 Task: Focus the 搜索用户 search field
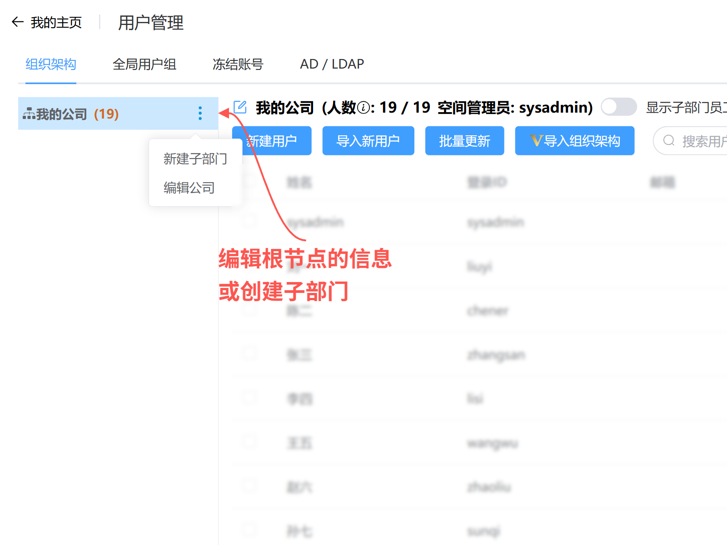(x=691, y=141)
